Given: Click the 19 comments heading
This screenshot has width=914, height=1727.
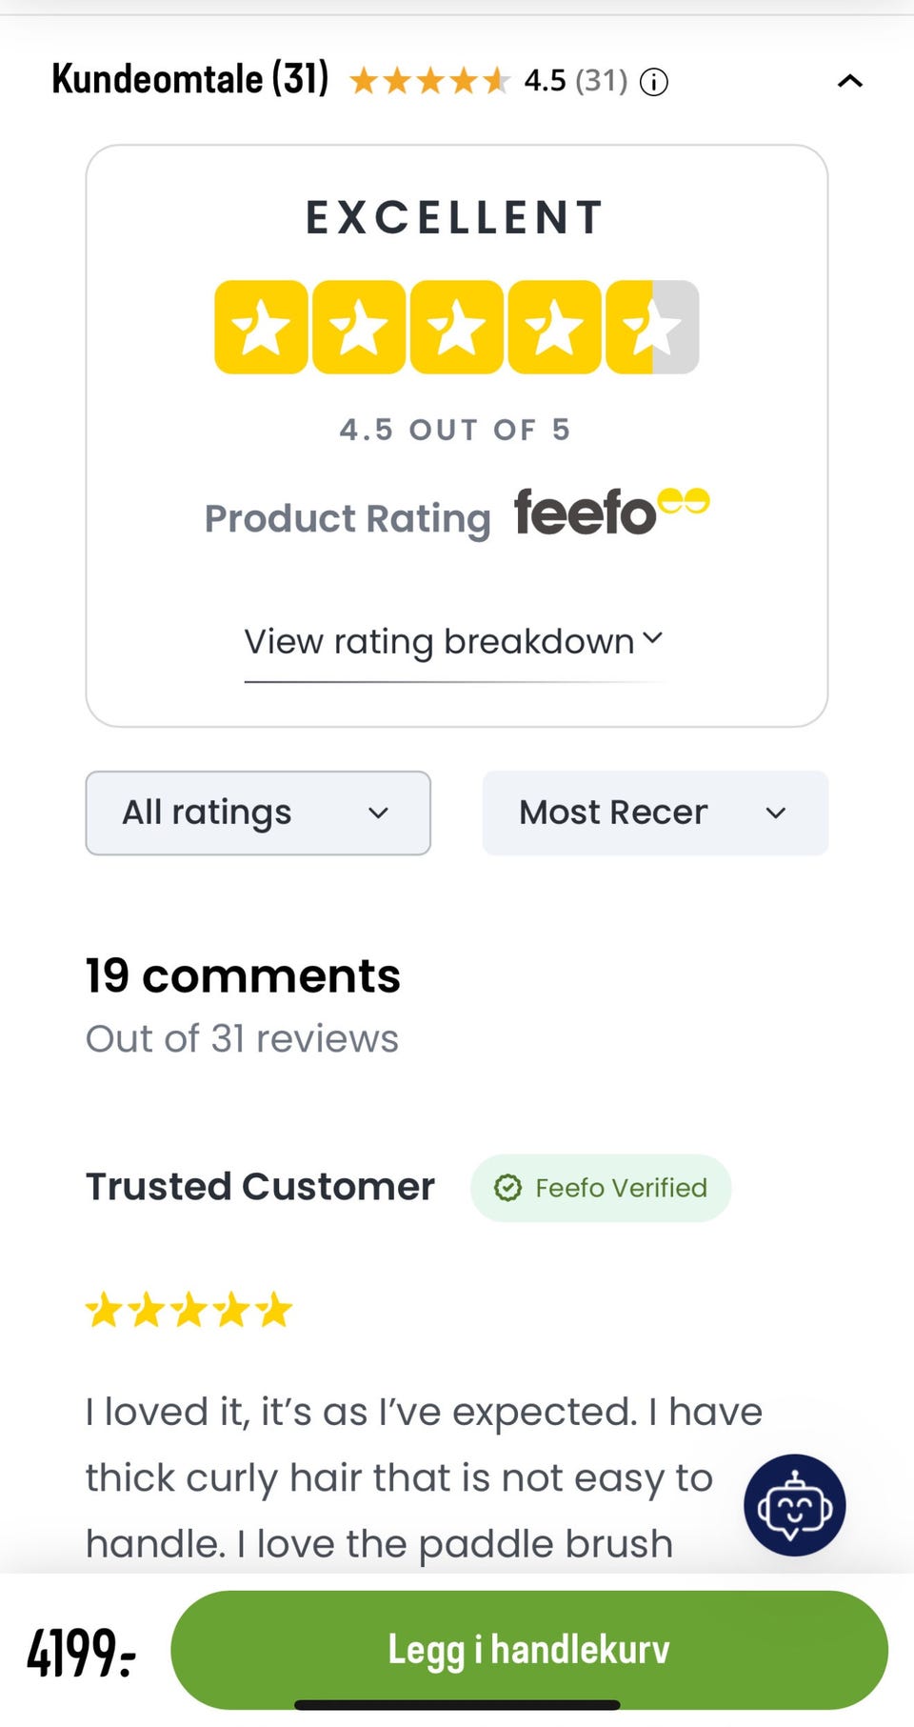Looking at the screenshot, I should pos(243,976).
